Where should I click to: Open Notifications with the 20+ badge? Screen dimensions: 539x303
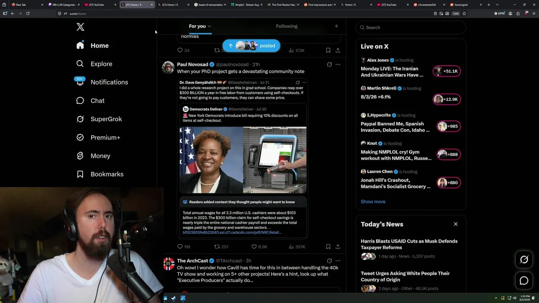tap(101, 82)
